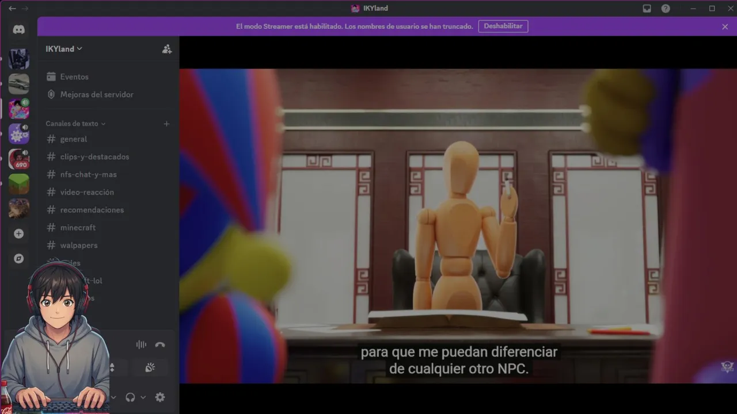Select the gray car server icon

[19, 84]
